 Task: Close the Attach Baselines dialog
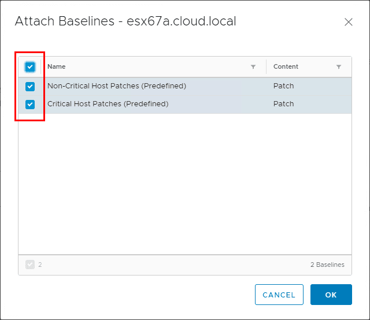[348, 22]
